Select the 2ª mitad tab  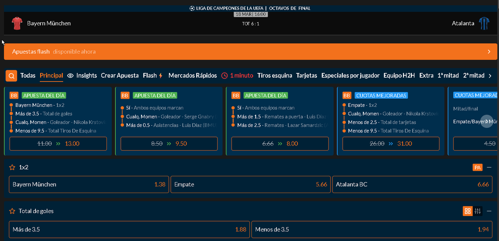coord(474,76)
